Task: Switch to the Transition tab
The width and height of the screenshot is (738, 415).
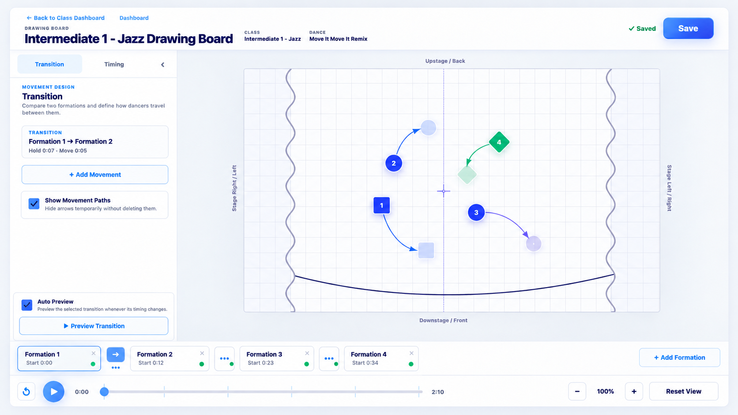Action: click(x=49, y=64)
